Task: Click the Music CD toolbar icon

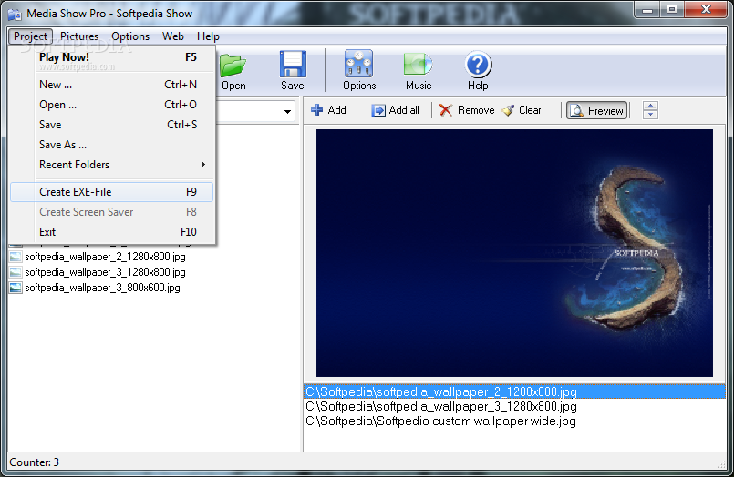Action: (x=418, y=64)
